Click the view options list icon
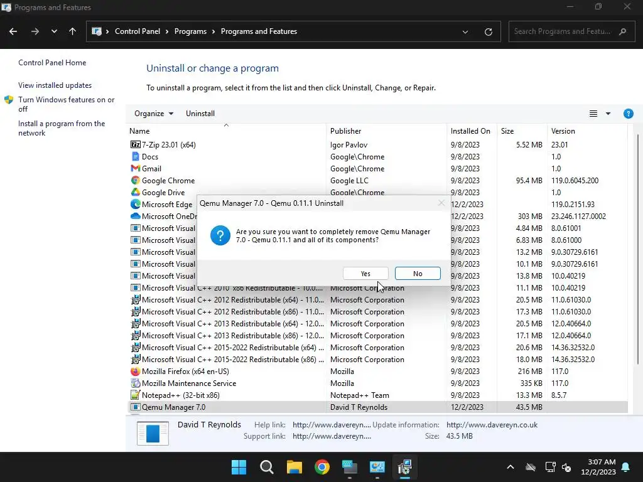Viewport: 643px width, 482px height. tap(593, 114)
